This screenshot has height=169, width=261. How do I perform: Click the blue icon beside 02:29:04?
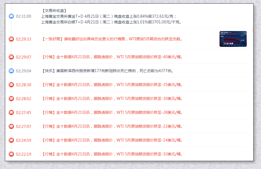click(x=11, y=71)
